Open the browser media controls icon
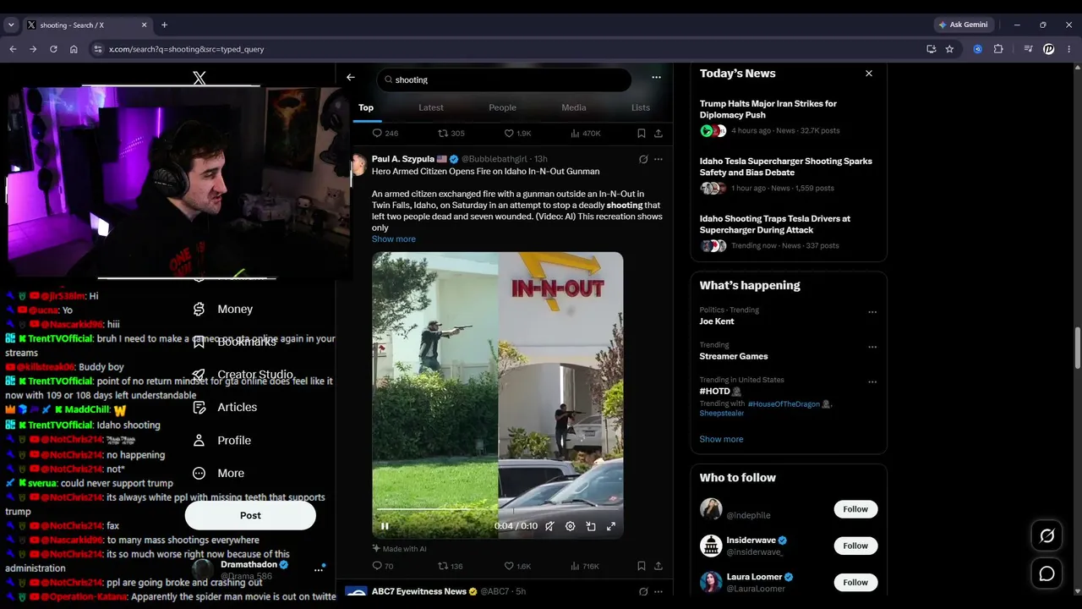The width and height of the screenshot is (1082, 609). pos(1028,49)
